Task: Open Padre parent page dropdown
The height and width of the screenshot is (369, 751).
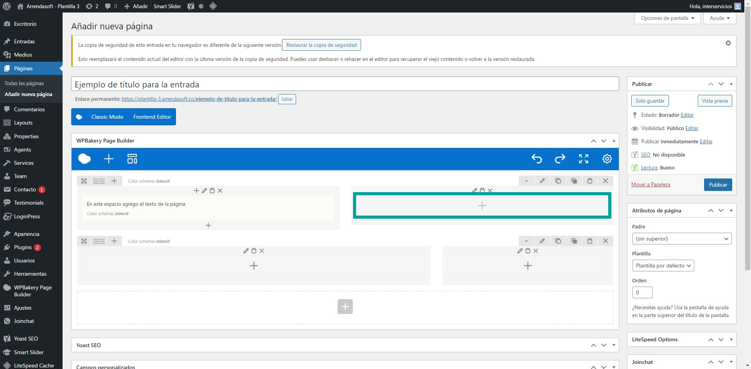Action: [682, 239]
